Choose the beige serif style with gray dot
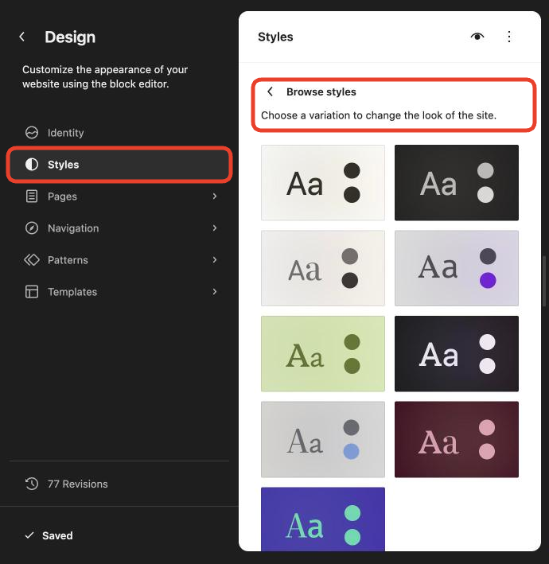This screenshot has width=549, height=564. click(323, 268)
